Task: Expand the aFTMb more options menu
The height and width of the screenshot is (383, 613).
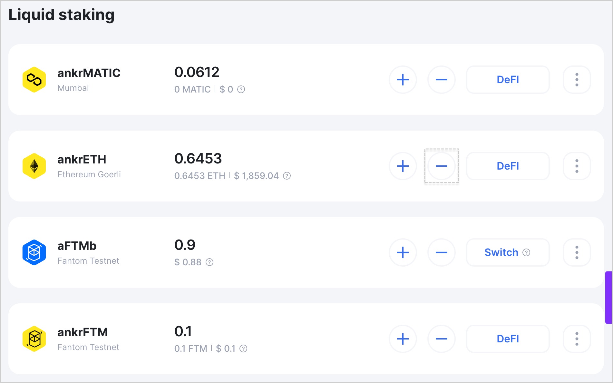Action: (577, 252)
